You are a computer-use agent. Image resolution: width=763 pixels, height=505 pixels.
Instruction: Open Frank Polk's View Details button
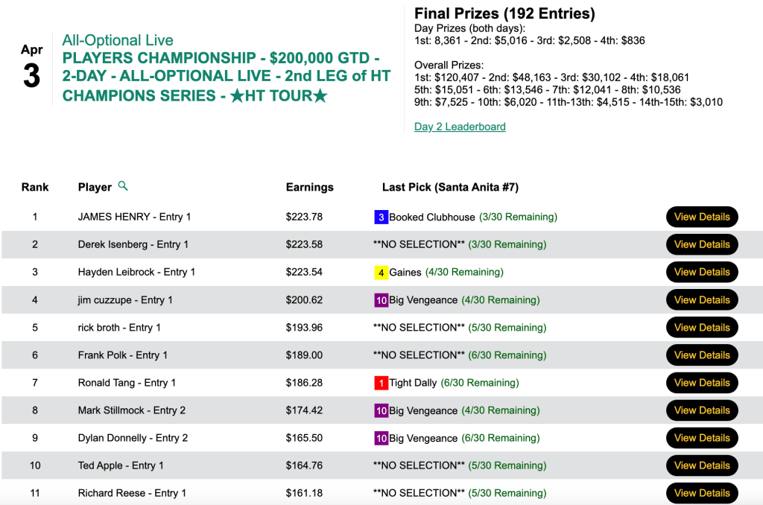(x=701, y=355)
